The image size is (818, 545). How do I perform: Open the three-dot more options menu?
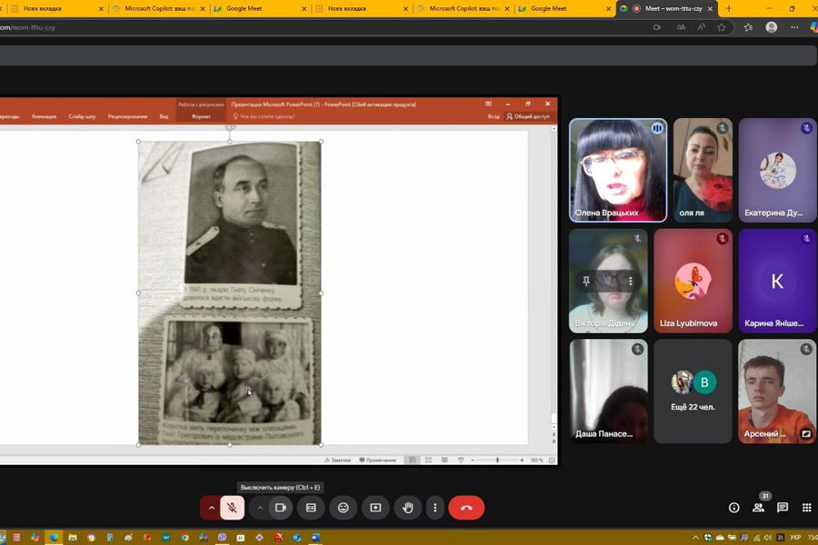click(435, 508)
